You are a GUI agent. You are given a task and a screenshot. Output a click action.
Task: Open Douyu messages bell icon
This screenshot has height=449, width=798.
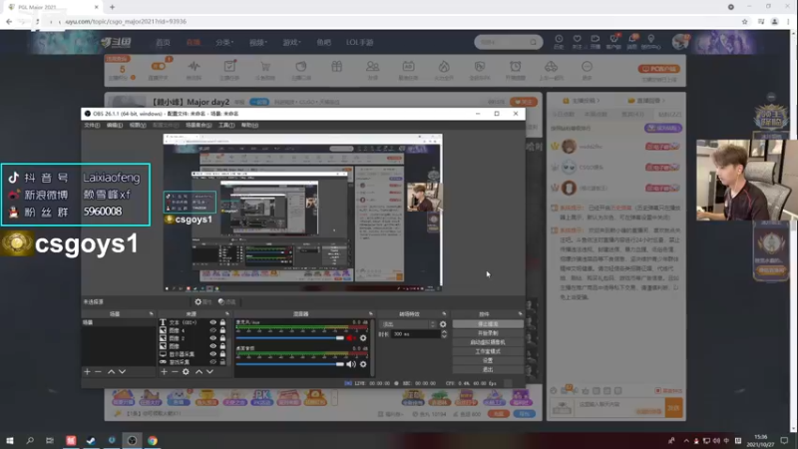click(x=632, y=39)
